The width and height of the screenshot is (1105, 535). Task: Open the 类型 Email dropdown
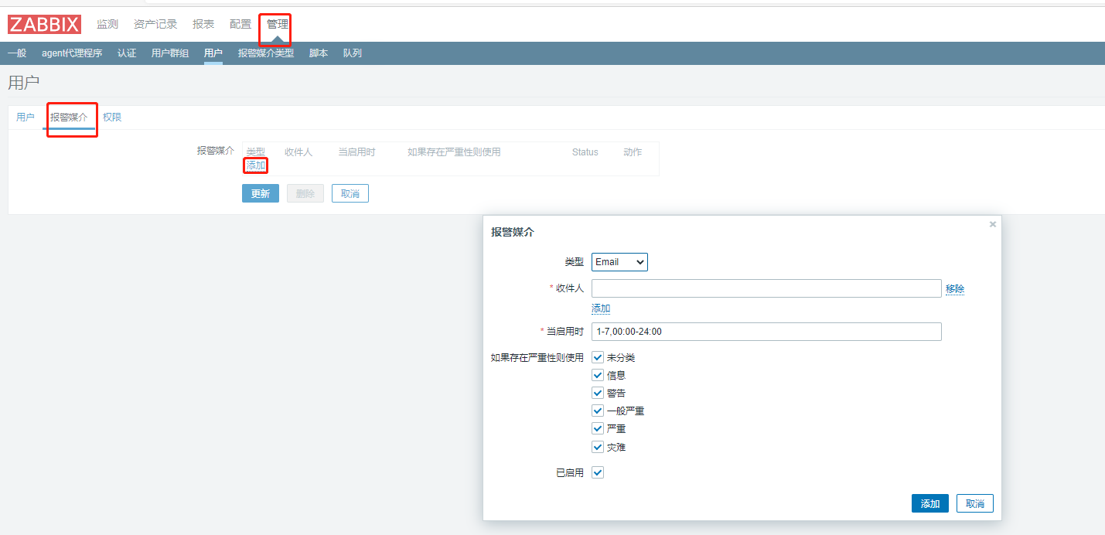619,262
